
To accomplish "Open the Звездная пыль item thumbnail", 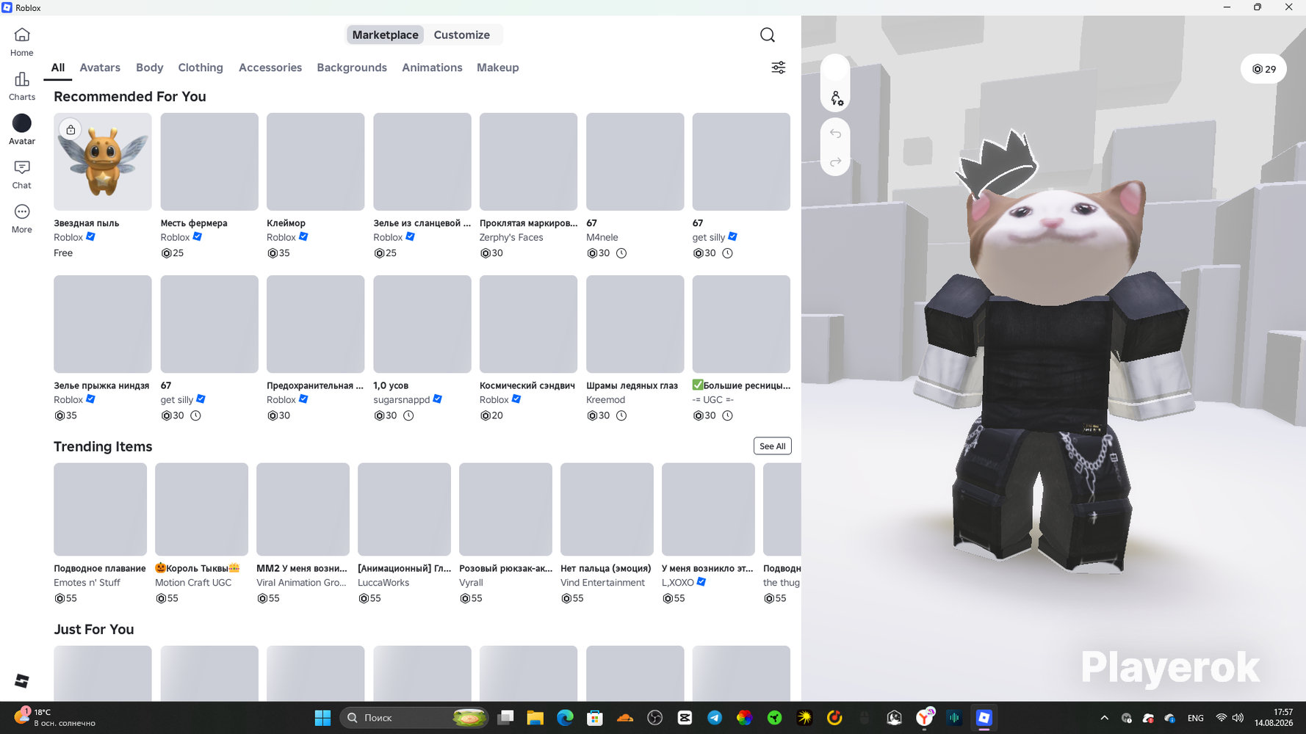I will [103, 161].
